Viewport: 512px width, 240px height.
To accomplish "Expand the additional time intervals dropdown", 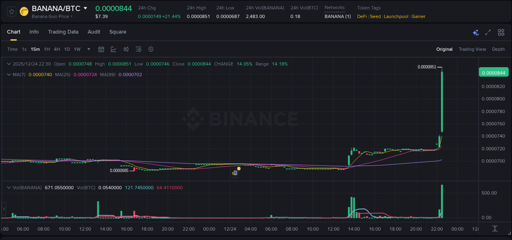I will click(89, 49).
